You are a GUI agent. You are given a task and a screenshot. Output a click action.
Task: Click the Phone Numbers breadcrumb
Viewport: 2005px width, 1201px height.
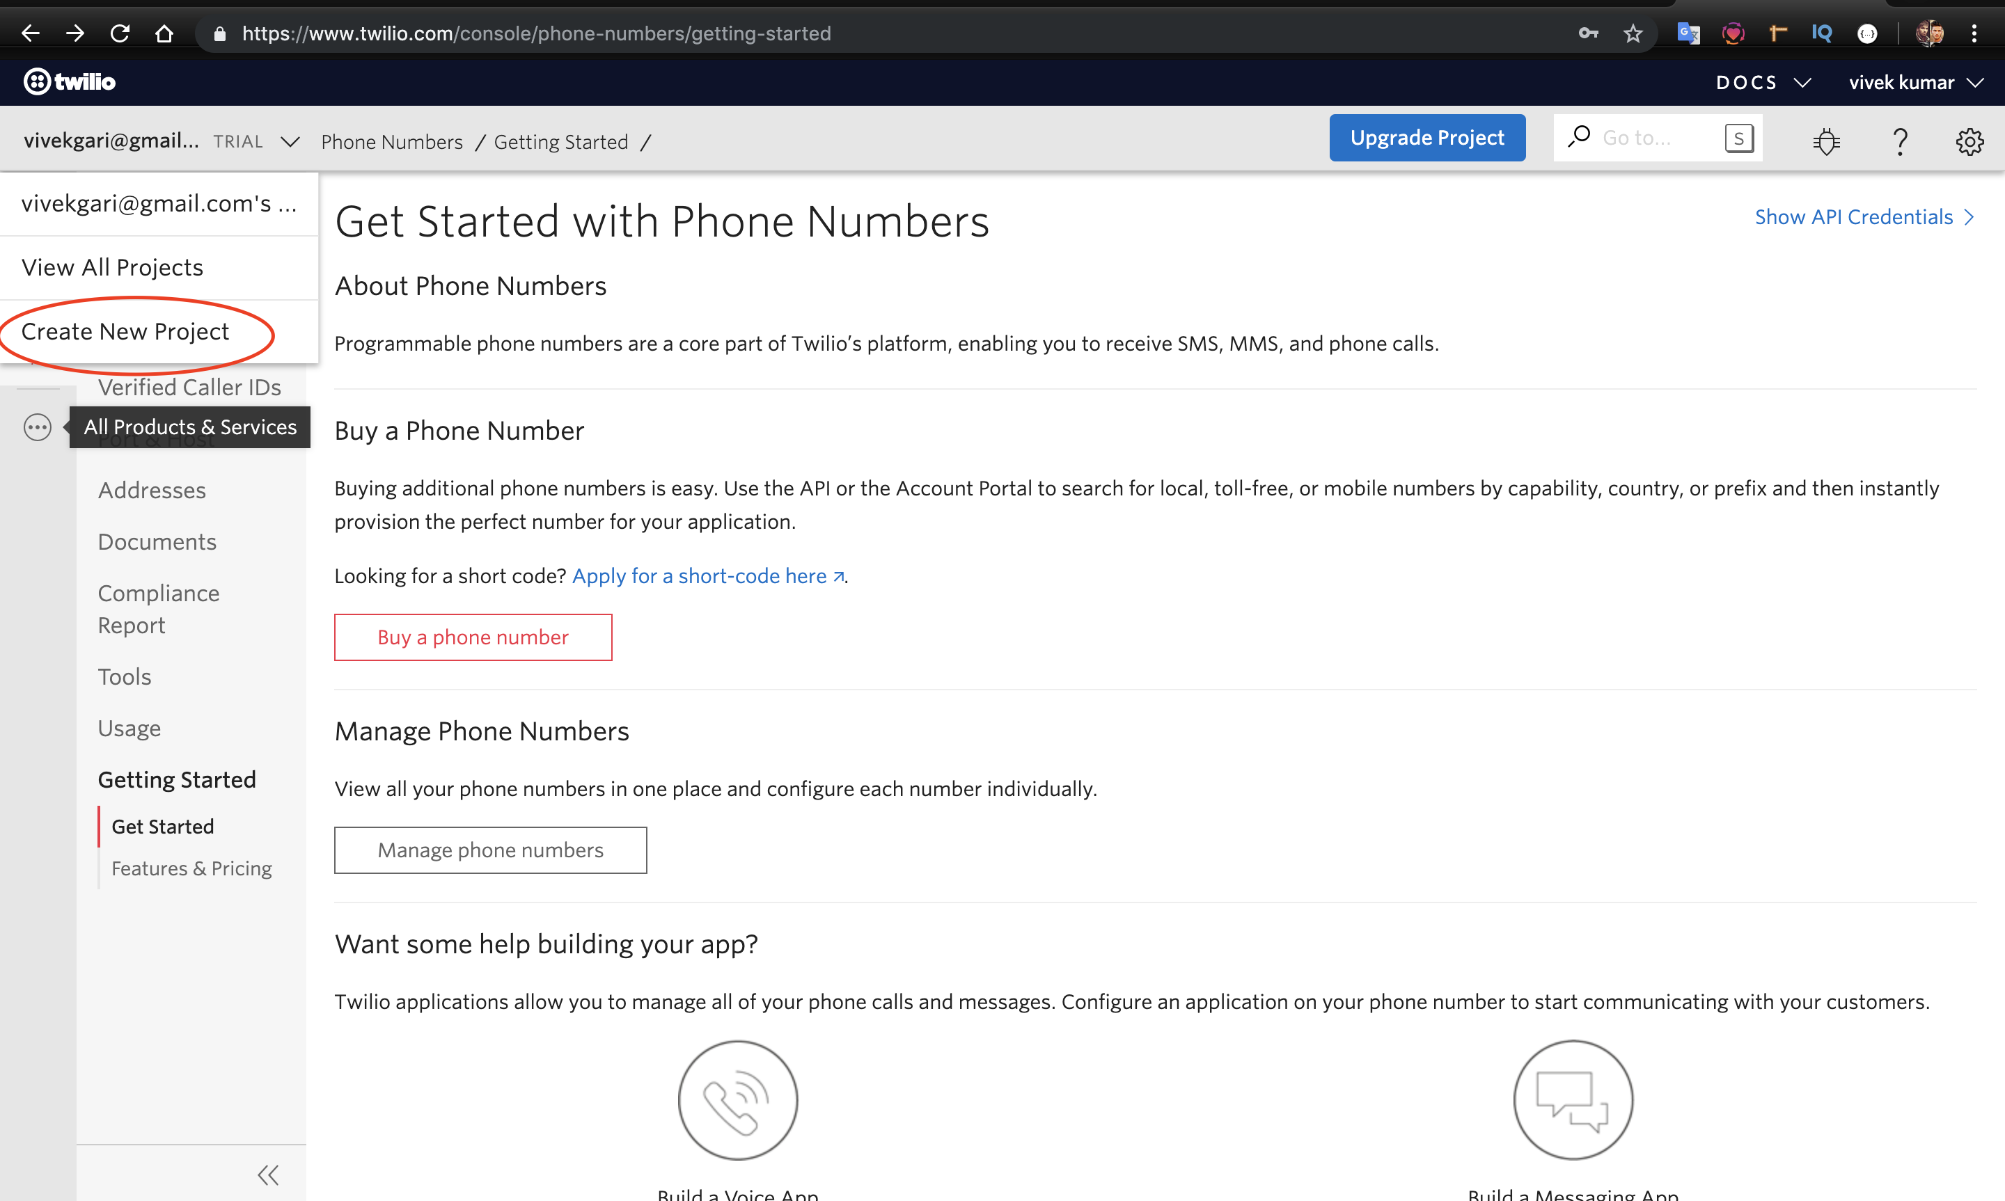coord(392,143)
